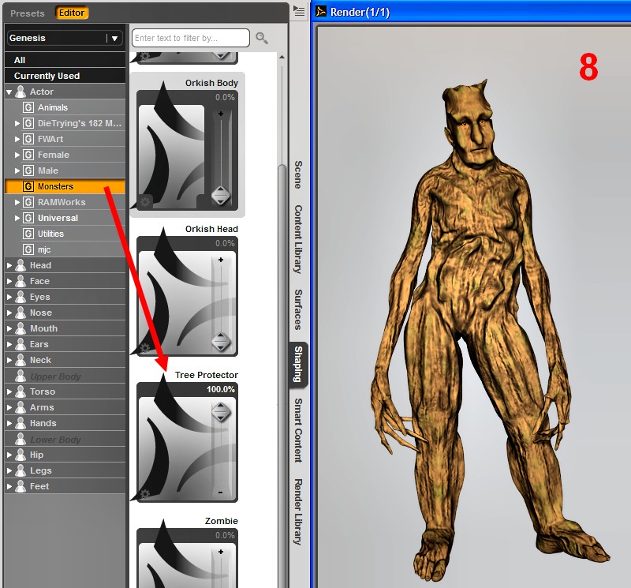Expand the Face region
The height and width of the screenshot is (588, 631).
(x=9, y=281)
